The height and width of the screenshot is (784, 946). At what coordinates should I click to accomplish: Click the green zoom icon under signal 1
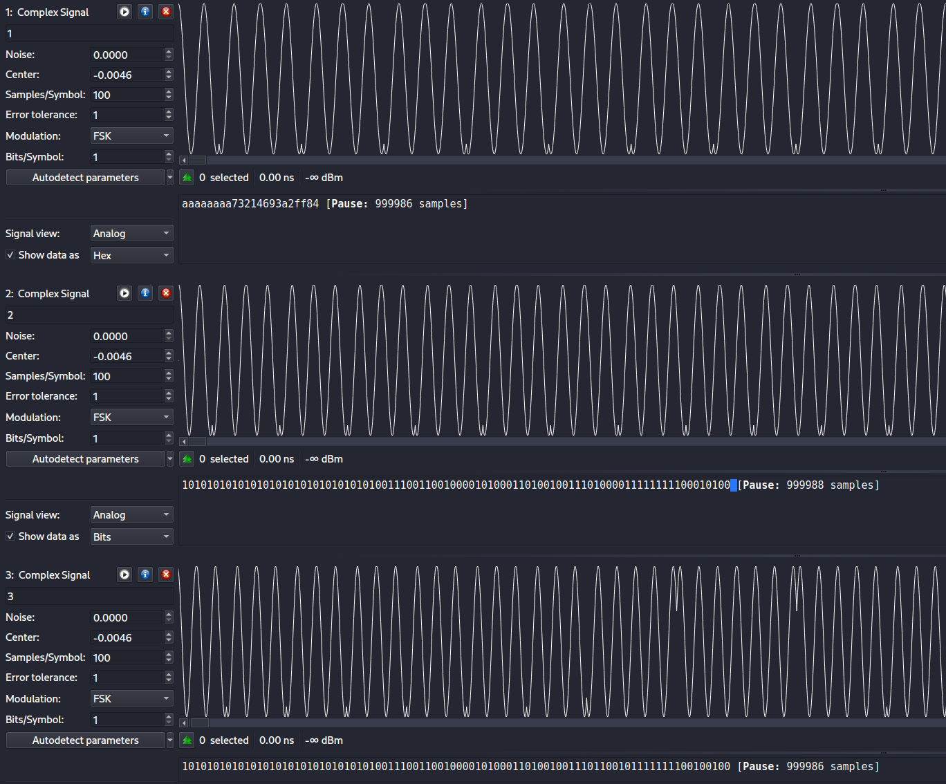[187, 178]
